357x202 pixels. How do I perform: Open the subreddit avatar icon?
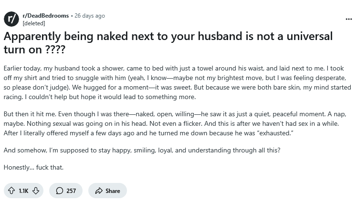(x=11, y=19)
